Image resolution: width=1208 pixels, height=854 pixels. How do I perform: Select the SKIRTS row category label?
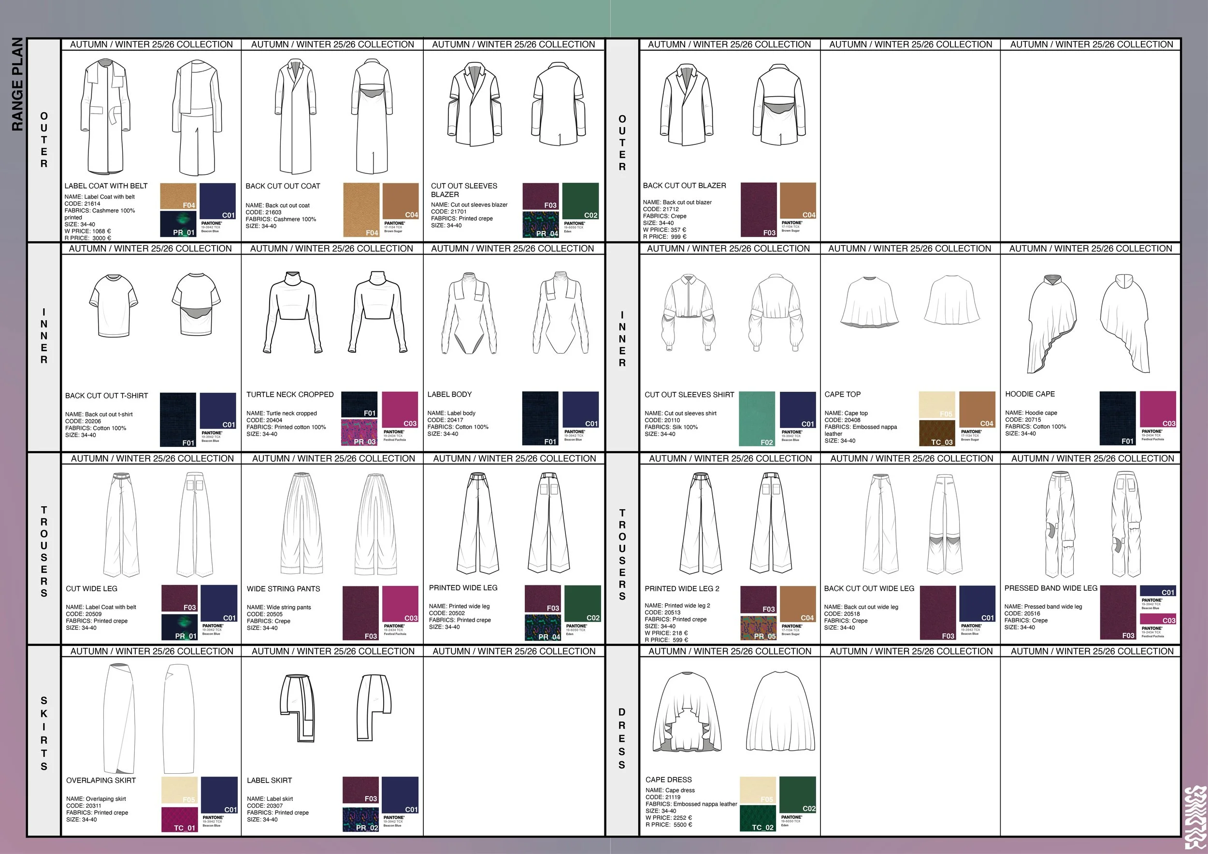(44, 733)
